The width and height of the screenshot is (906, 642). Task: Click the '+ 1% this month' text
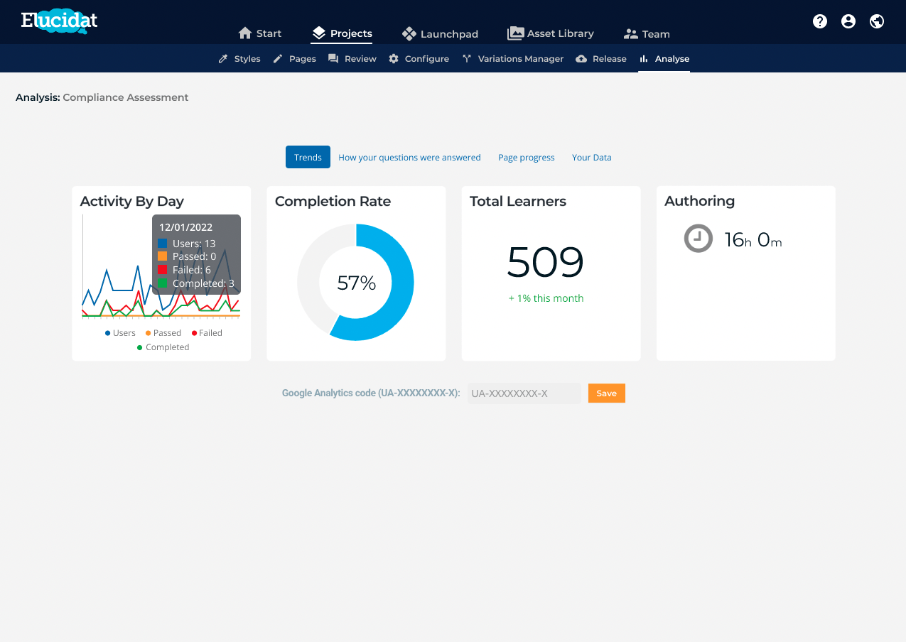click(546, 298)
